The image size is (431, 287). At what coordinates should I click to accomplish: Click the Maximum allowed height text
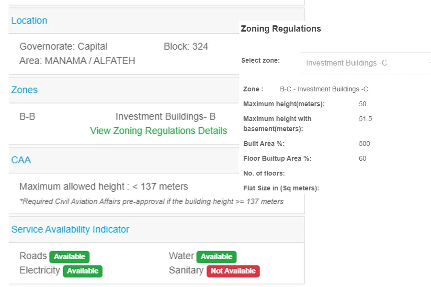tap(103, 187)
